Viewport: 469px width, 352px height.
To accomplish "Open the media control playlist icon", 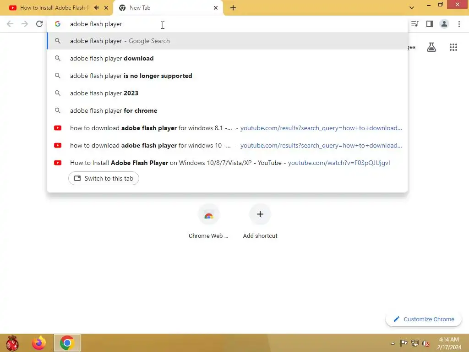I will [x=414, y=24].
